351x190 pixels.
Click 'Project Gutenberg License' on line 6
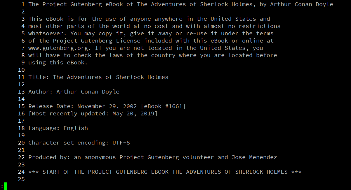(x=97, y=41)
